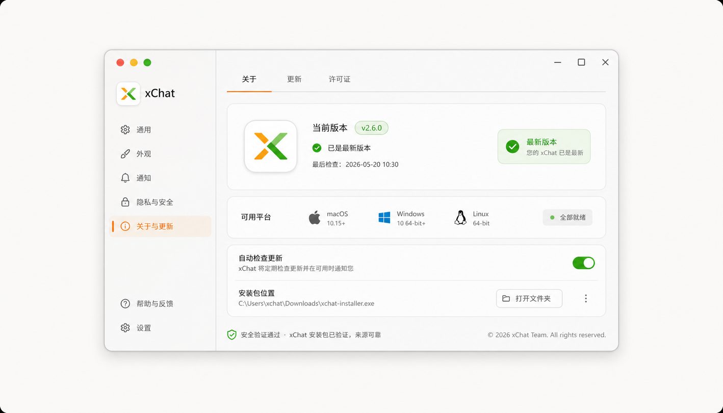
Task: Select 通用 in the sidebar
Action: (x=161, y=130)
